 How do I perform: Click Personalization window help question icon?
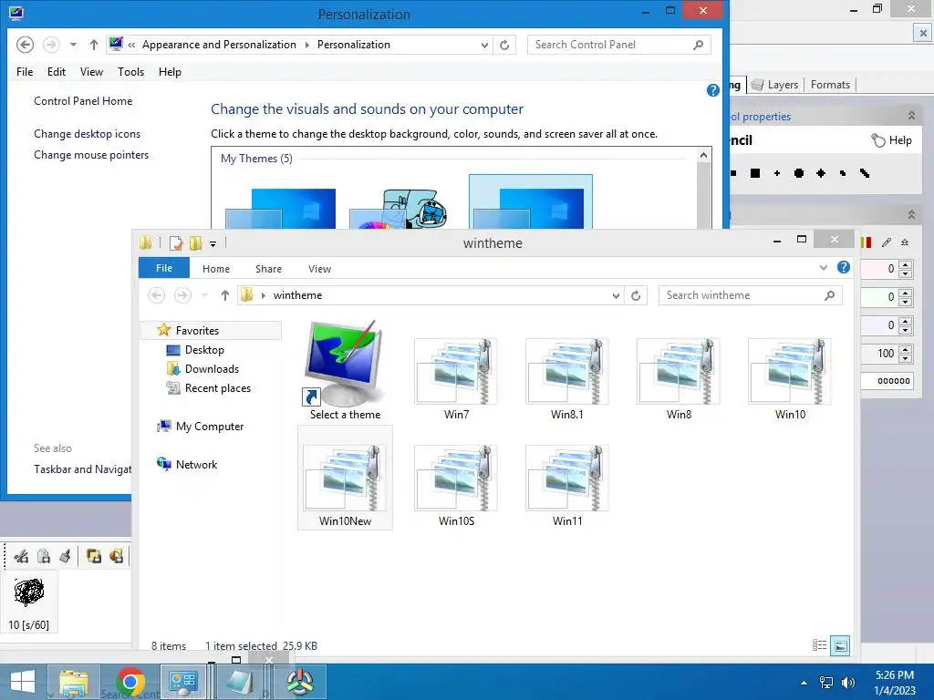pyautogui.click(x=712, y=90)
